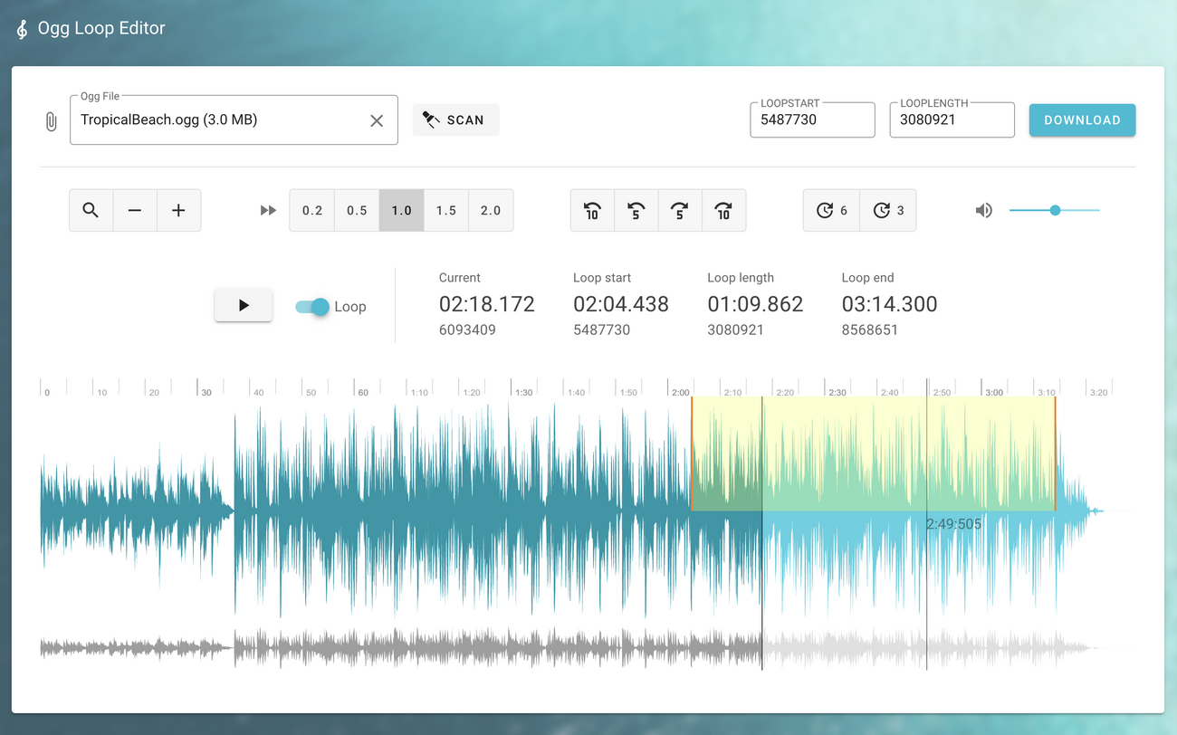Clear TropicalBeach.ogg with the X

(377, 119)
